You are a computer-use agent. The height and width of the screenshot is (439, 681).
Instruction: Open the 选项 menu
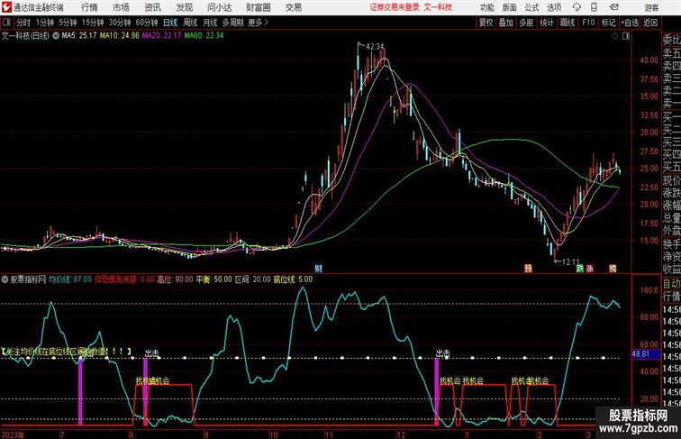point(554,7)
